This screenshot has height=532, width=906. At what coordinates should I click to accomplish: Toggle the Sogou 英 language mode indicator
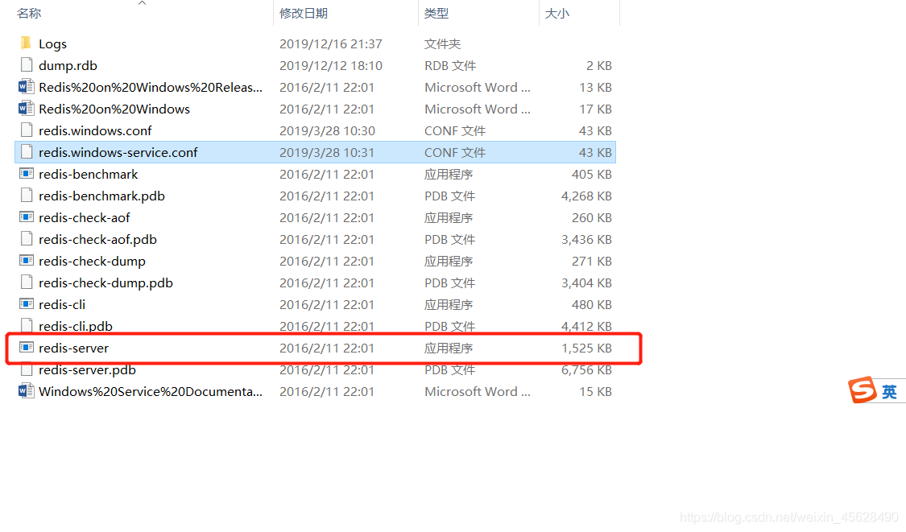[889, 392]
